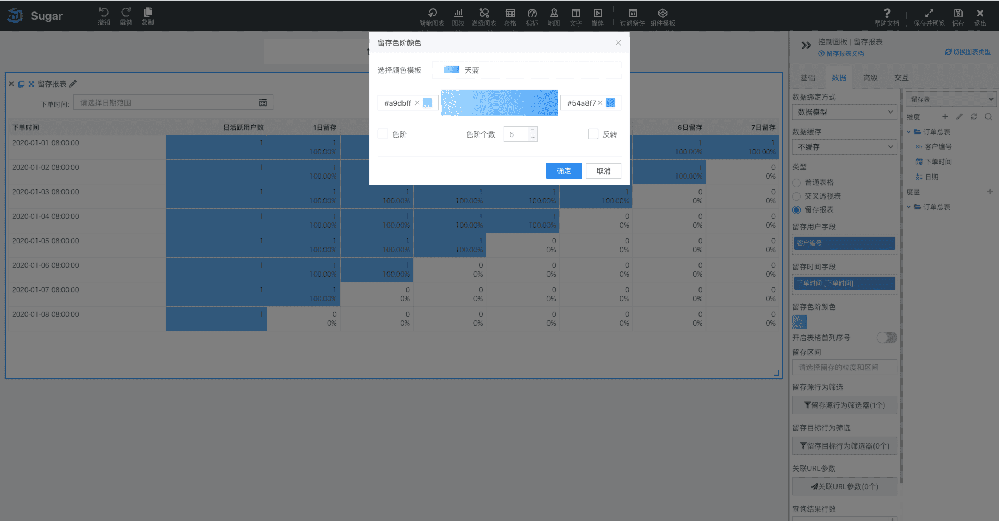Open the 文字 text tool
This screenshot has width=999, height=521.
(576, 17)
